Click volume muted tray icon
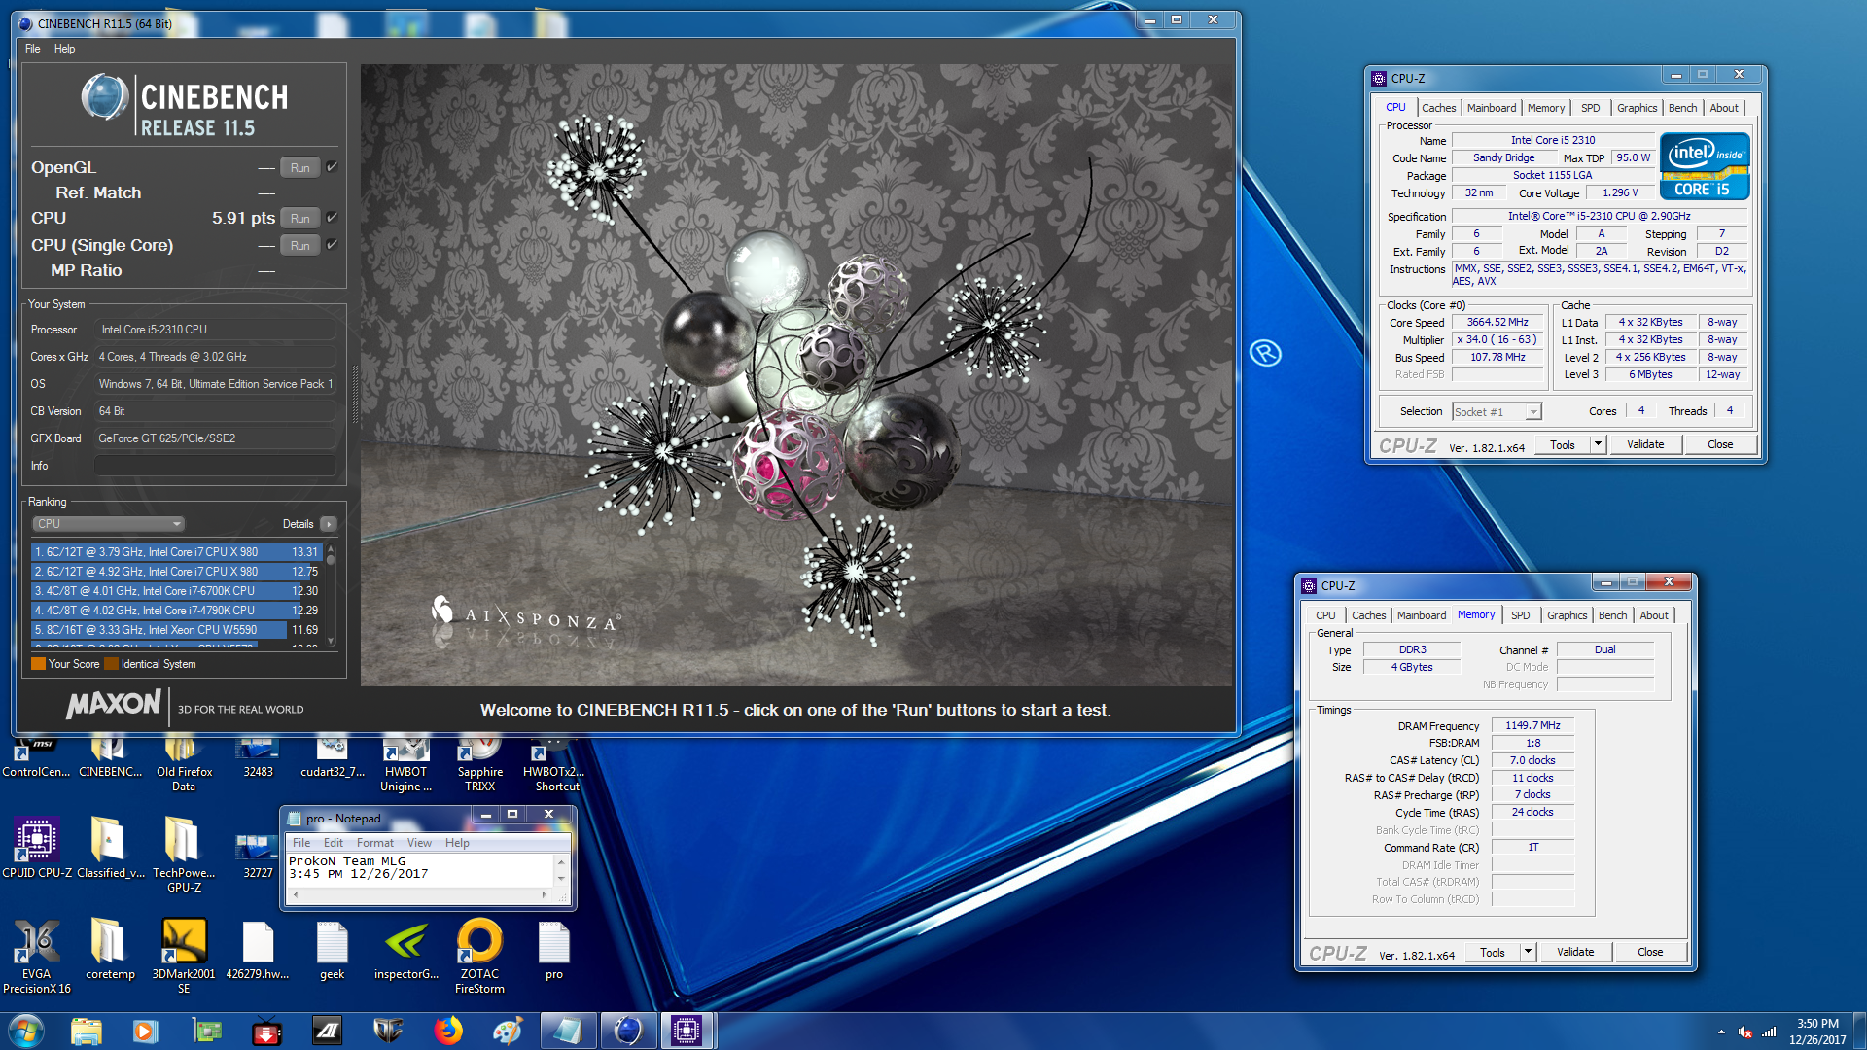1867x1050 pixels. coord(1745,1032)
